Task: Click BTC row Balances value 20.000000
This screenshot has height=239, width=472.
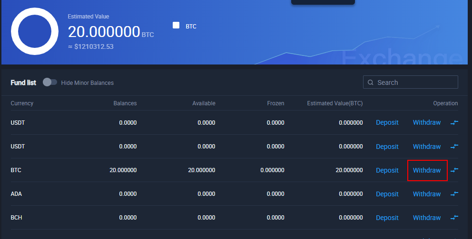Action: point(123,170)
